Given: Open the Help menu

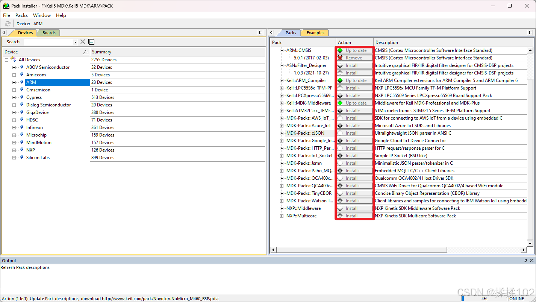Looking at the screenshot, I should coord(61,15).
